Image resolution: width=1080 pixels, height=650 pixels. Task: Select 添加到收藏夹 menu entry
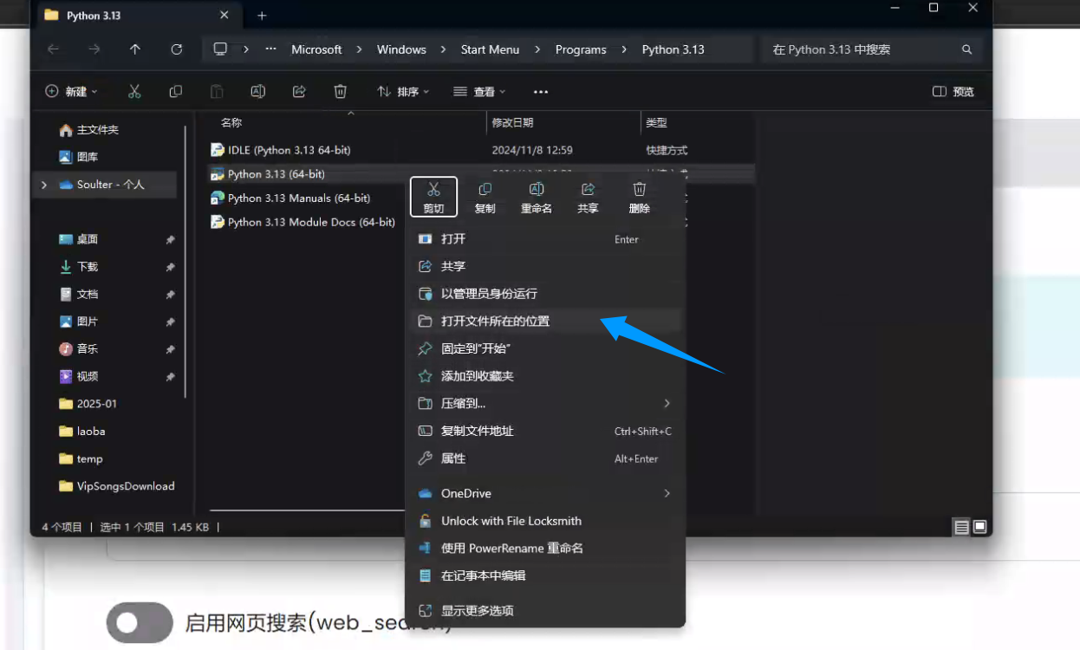545,376
